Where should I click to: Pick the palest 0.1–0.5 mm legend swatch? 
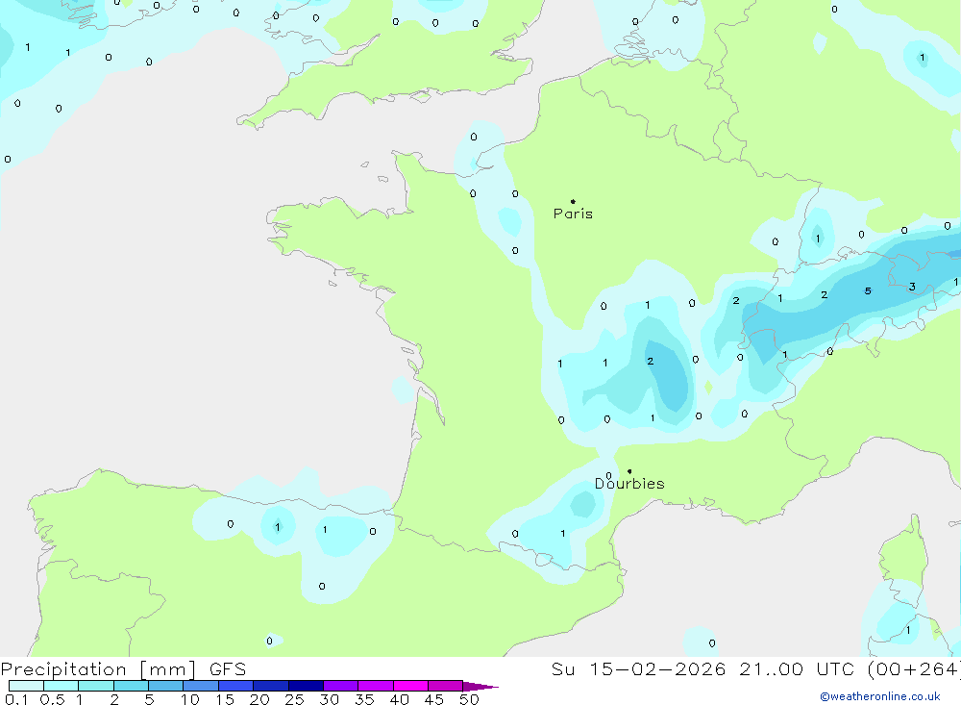click(x=26, y=686)
